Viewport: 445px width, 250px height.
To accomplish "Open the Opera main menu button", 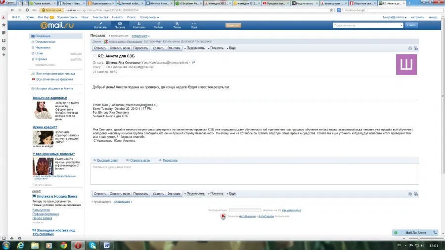I will tap(7, 3).
